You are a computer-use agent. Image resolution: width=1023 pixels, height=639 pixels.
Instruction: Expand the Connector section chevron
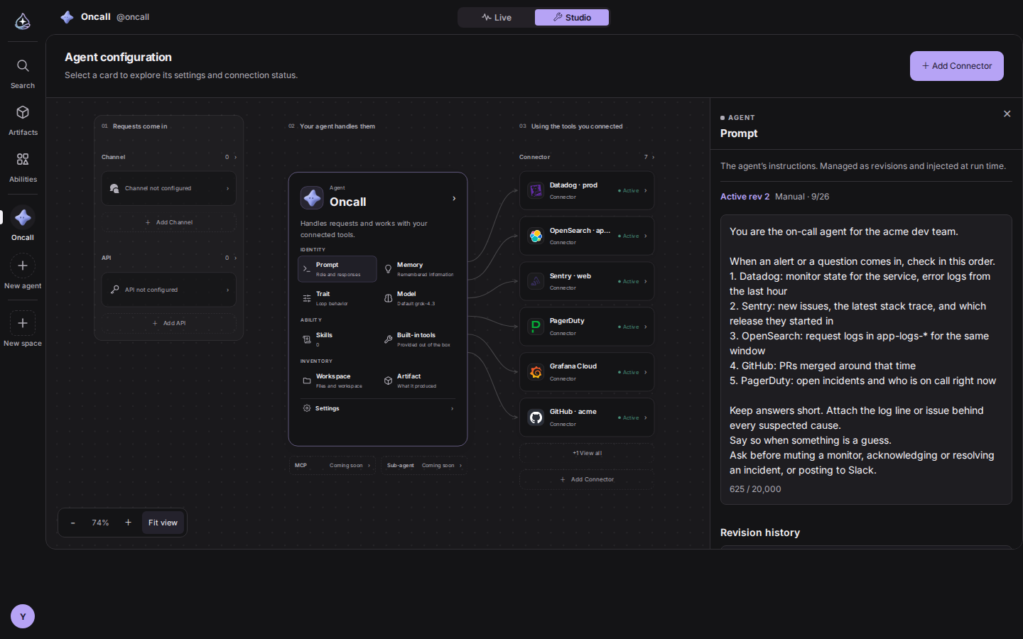pyautogui.click(x=653, y=157)
